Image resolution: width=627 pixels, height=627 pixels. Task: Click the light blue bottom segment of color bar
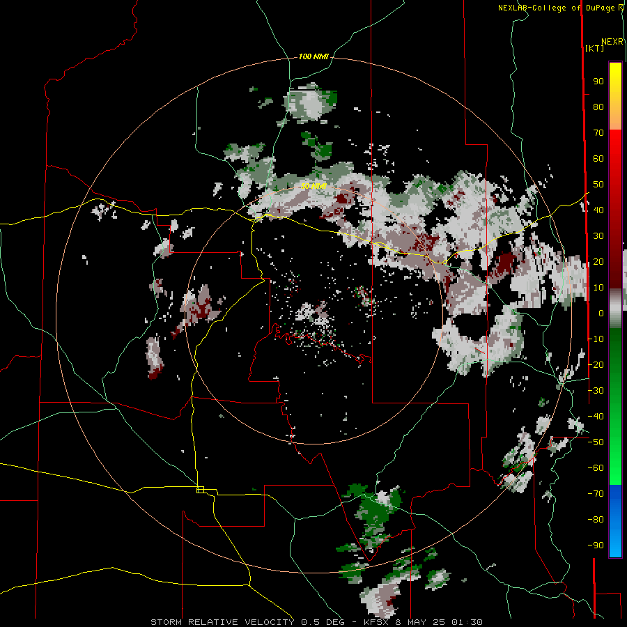tap(615, 542)
